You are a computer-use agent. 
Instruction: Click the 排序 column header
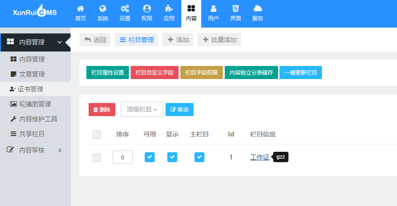[x=123, y=134]
